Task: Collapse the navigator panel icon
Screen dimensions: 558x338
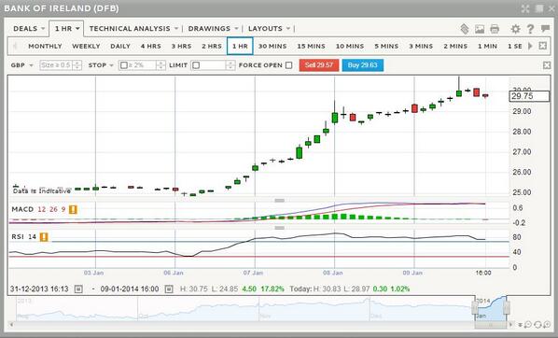Action: 520,325
